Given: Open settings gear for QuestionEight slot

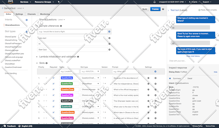Looking at the screenshot, I should click(x=148, y=118).
